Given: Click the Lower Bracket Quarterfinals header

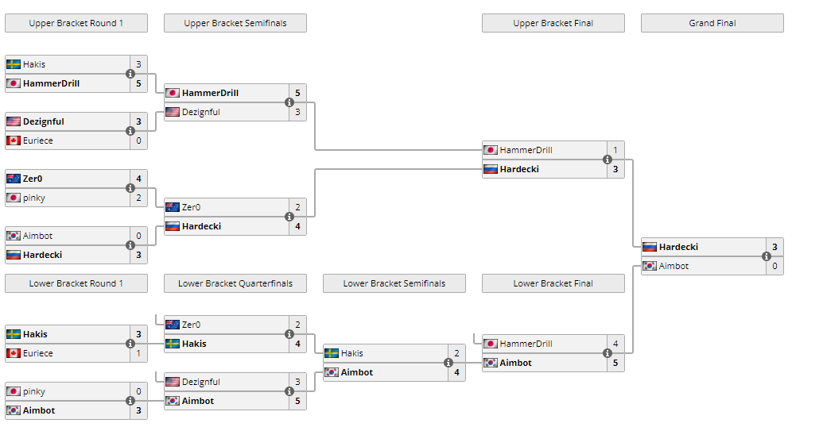Looking at the screenshot, I should tap(235, 283).
